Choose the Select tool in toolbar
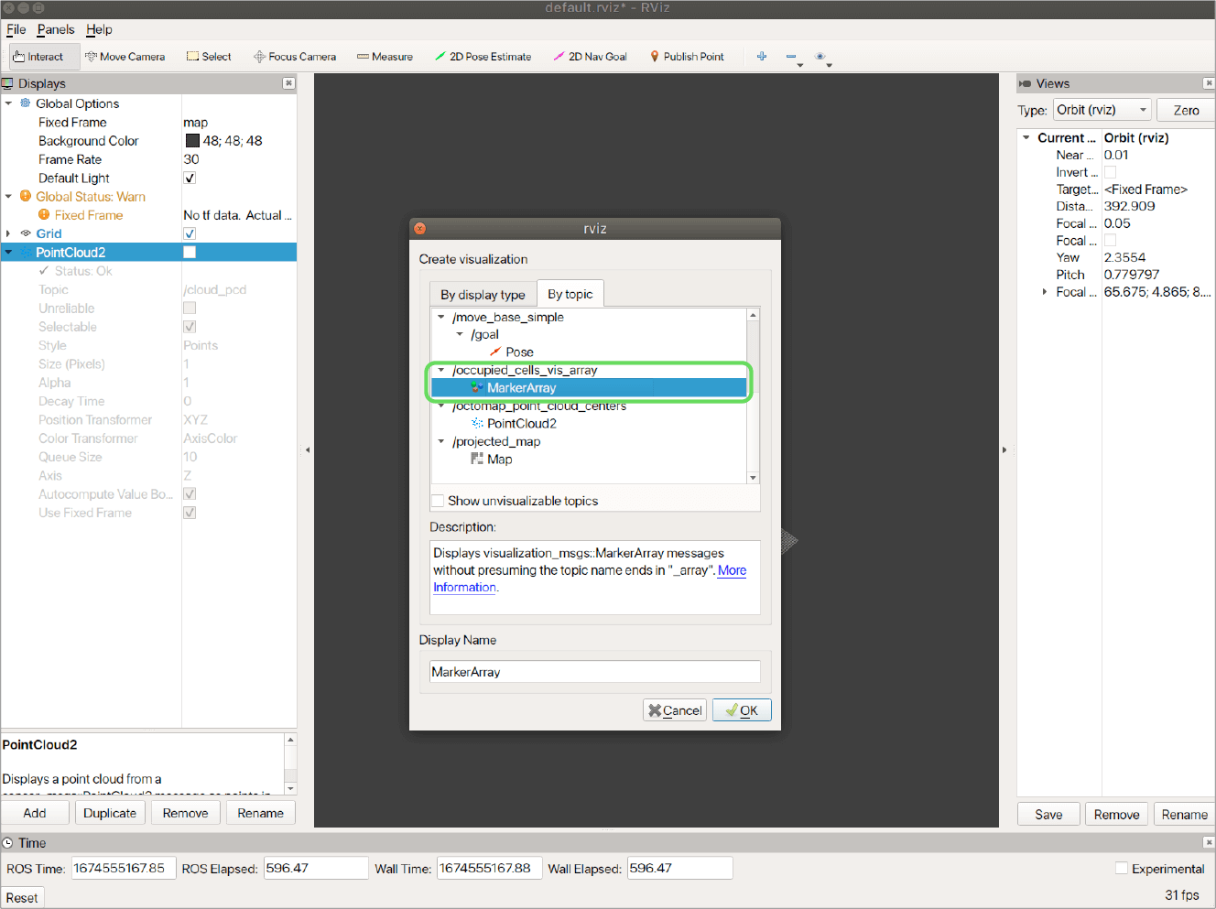The image size is (1216, 909). click(209, 57)
